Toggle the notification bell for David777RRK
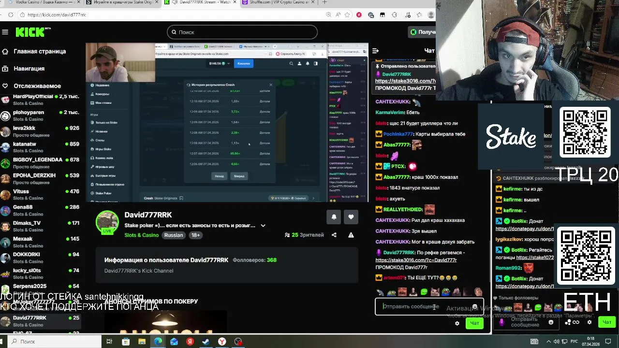 (334, 217)
